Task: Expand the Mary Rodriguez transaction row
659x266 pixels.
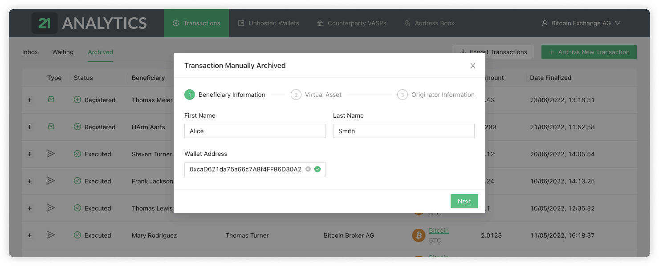Action: click(x=30, y=235)
